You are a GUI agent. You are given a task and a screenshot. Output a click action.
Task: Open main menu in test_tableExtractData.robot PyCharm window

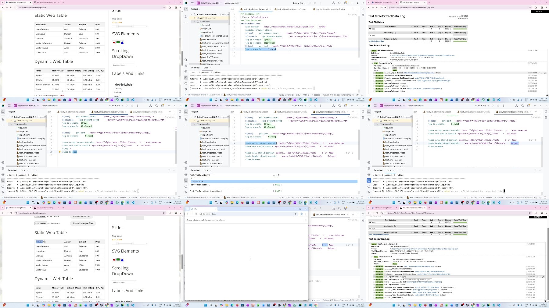click(192, 3)
